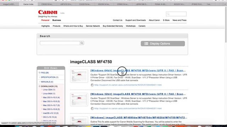Click the Canon logo

click(48, 12)
